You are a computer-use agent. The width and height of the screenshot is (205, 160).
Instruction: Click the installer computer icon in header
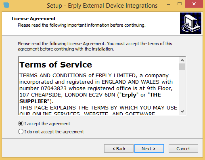pos(190,23)
